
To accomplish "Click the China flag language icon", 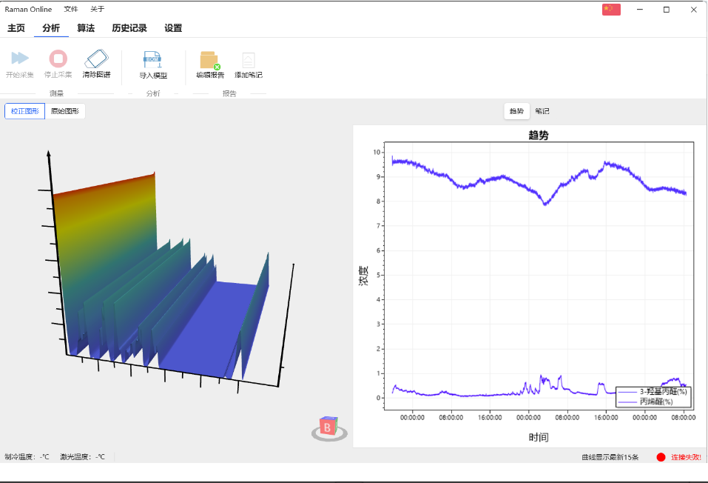I will [611, 10].
